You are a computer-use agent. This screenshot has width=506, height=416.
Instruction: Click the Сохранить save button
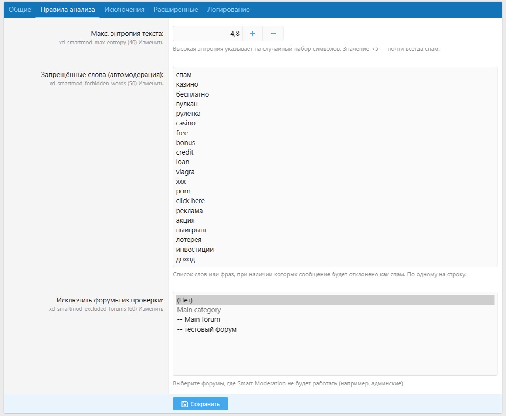click(200, 404)
